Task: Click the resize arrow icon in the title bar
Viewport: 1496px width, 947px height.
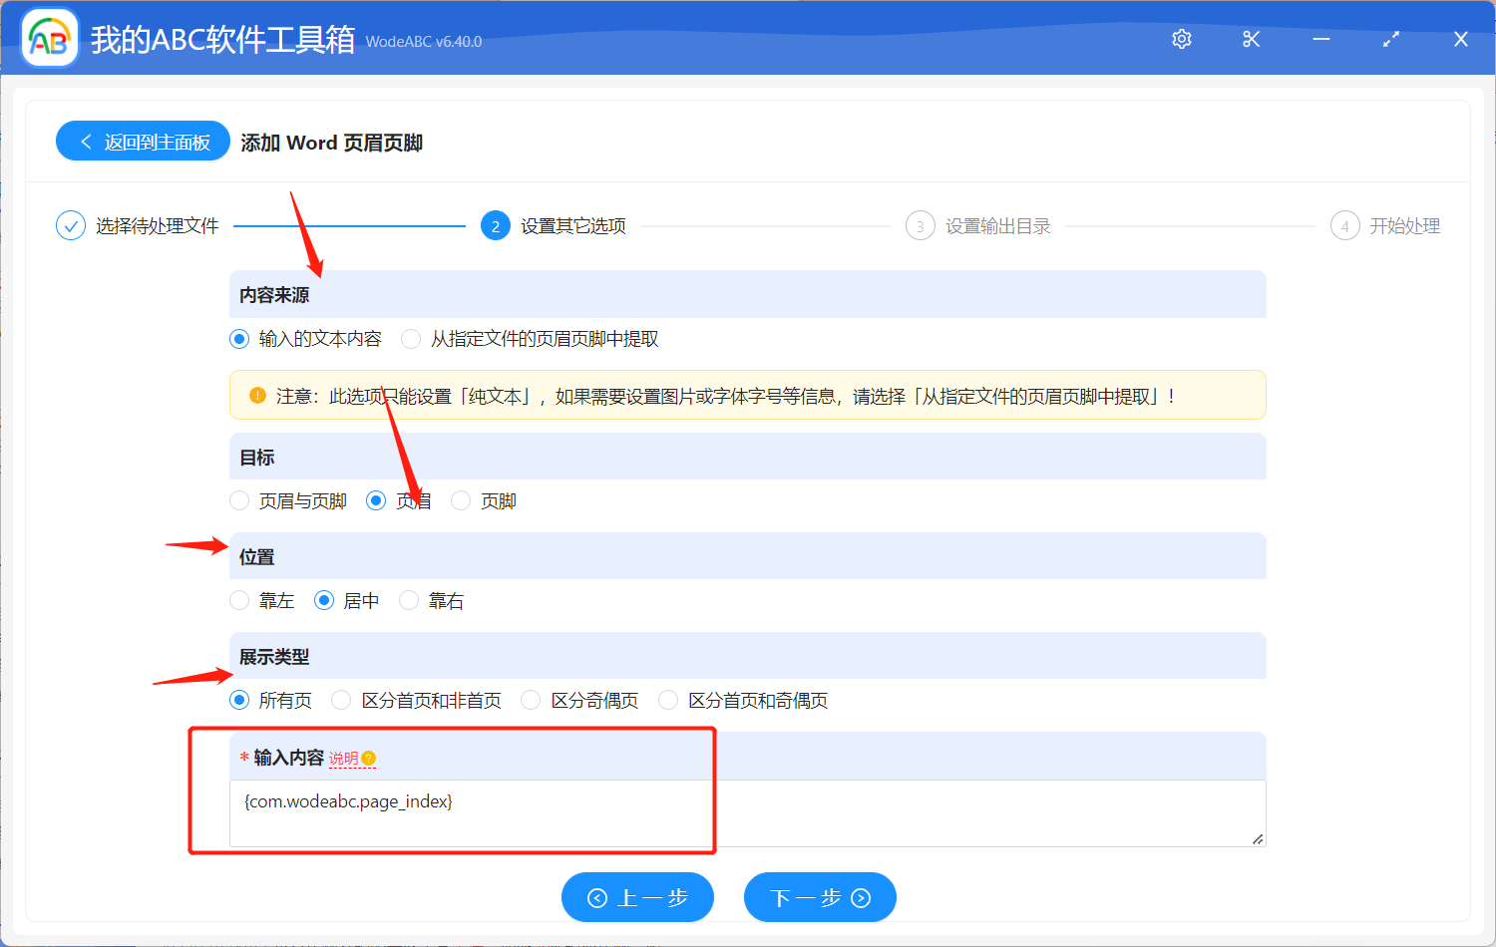Action: 1390,39
